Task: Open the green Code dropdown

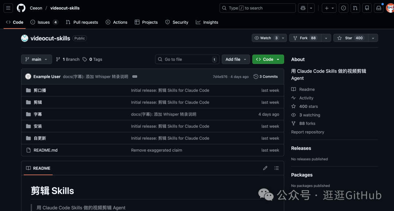Action: click(268, 59)
